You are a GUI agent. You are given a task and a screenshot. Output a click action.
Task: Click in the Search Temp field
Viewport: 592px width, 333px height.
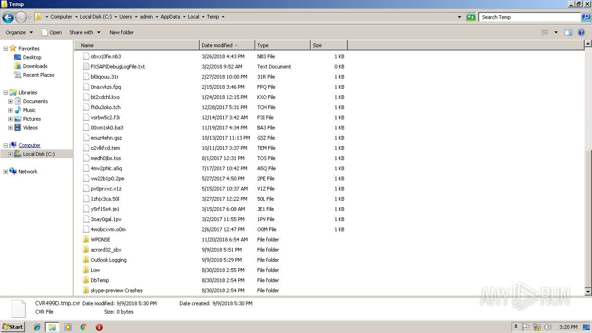point(530,17)
